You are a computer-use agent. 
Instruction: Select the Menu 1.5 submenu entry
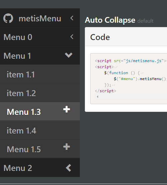(x=40, y=149)
